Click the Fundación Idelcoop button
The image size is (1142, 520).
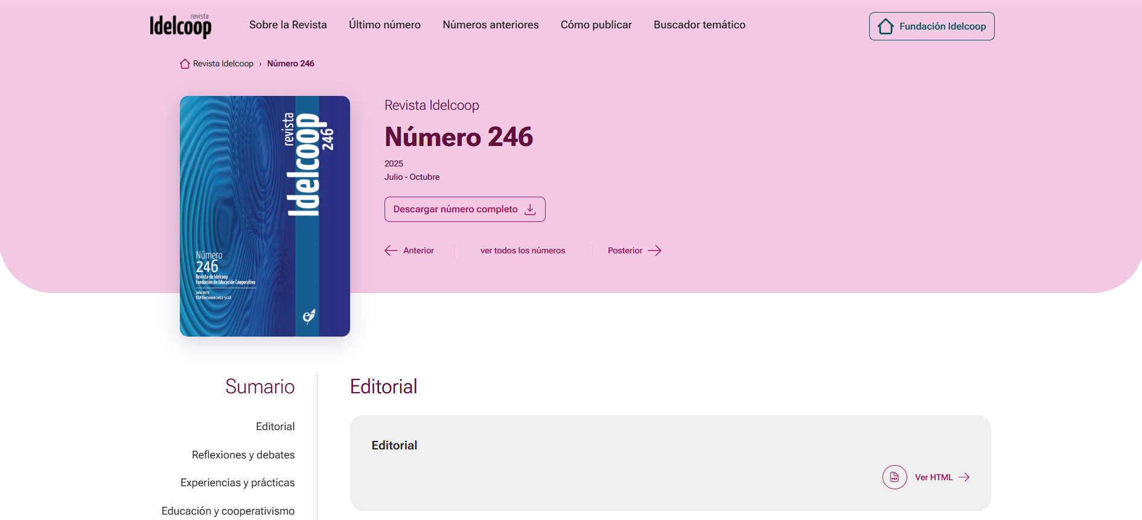point(932,27)
